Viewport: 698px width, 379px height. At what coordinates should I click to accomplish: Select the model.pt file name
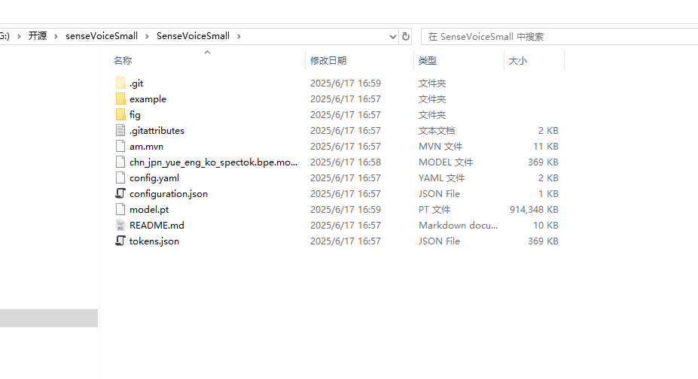click(149, 209)
